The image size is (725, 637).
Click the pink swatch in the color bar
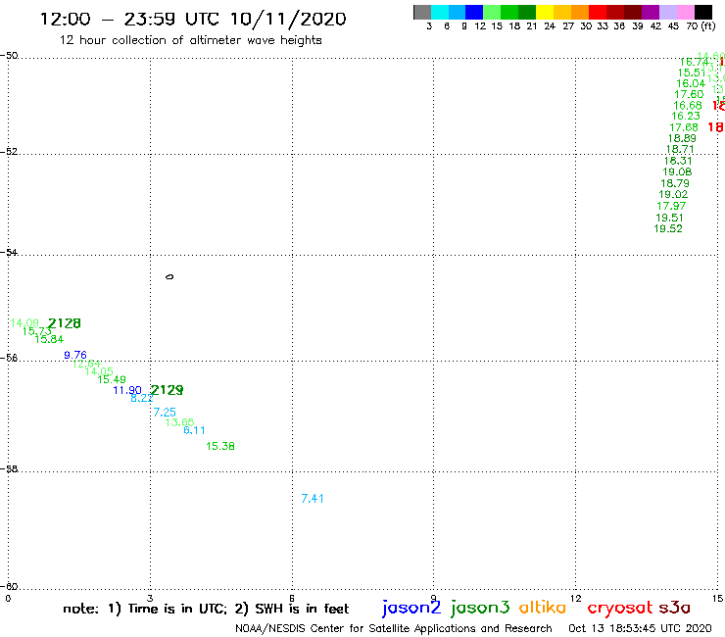(x=686, y=12)
